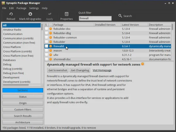Click the Mark All Upgrades gear icon
The height and width of the screenshot is (132, 176).
[x=30, y=14]
